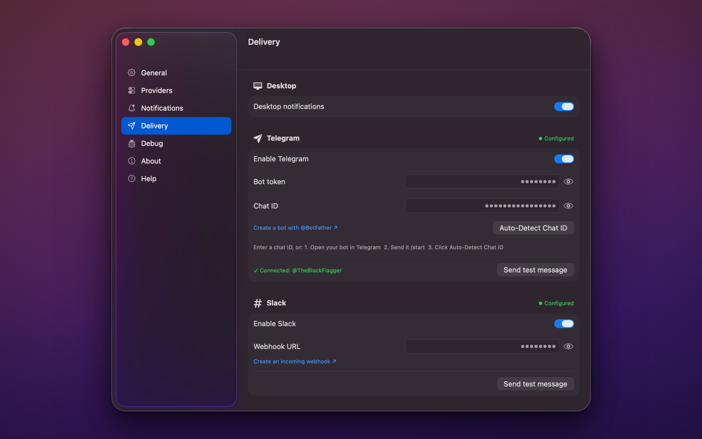702x439 pixels.
Task: Open the About section
Action: [x=176, y=161]
